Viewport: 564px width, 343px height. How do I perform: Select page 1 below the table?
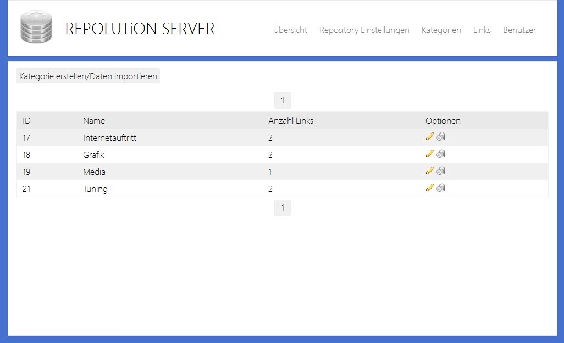tap(282, 207)
